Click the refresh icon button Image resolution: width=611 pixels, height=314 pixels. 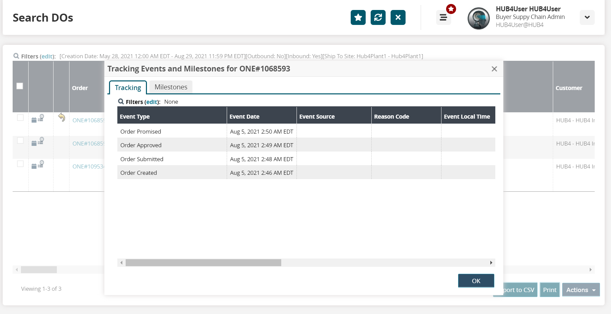click(378, 17)
